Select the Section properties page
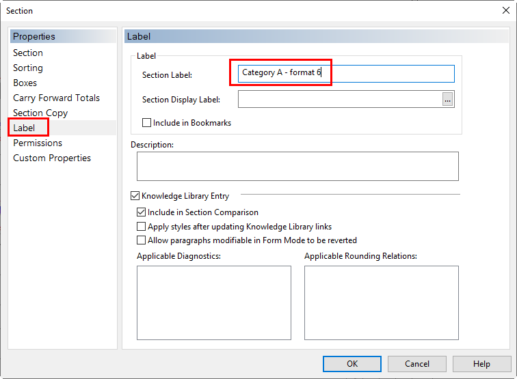 pos(28,53)
